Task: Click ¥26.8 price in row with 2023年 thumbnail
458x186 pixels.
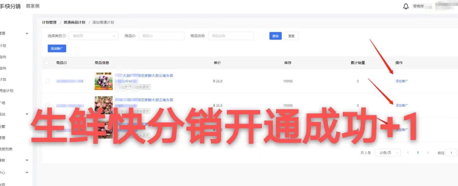Action: (217, 81)
